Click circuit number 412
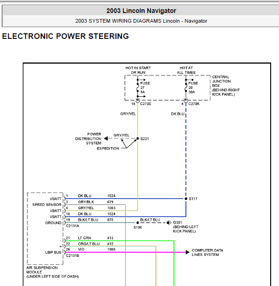This screenshot has width=279, height=286. (110, 244)
